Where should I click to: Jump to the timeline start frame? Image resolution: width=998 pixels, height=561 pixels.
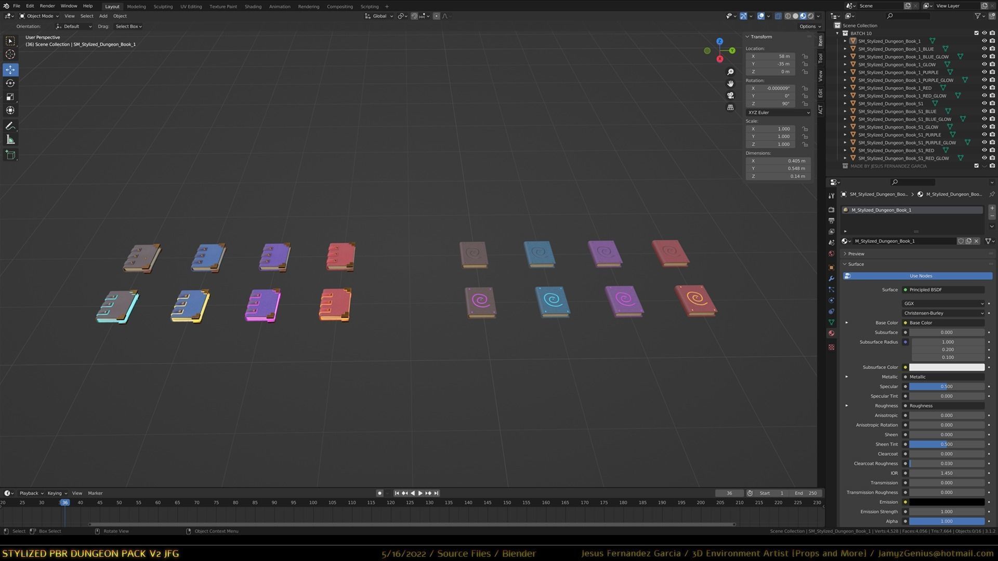coord(397,493)
